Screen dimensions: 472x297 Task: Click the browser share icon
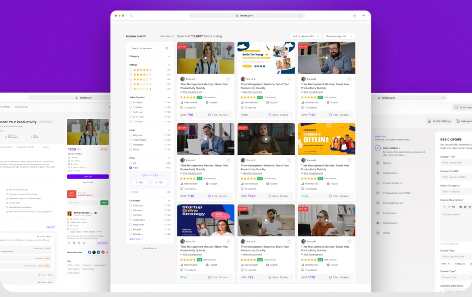click(x=354, y=16)
